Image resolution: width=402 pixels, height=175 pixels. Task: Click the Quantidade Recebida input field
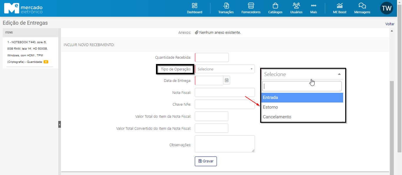[x=212, y=57]
